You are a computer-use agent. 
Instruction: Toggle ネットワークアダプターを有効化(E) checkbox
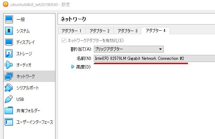tap(64, 40)
